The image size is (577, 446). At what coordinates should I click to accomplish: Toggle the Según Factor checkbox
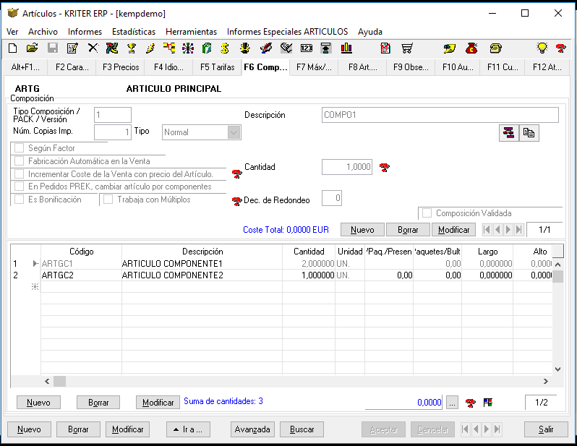[x=19, y=148]
